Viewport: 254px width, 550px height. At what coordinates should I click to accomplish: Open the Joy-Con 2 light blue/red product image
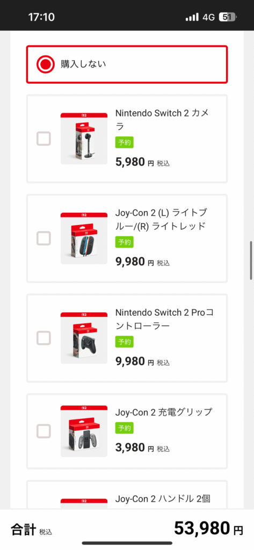(84, 238)
